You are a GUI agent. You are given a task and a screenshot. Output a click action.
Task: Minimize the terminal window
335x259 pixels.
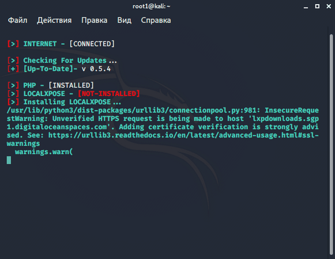306,6
